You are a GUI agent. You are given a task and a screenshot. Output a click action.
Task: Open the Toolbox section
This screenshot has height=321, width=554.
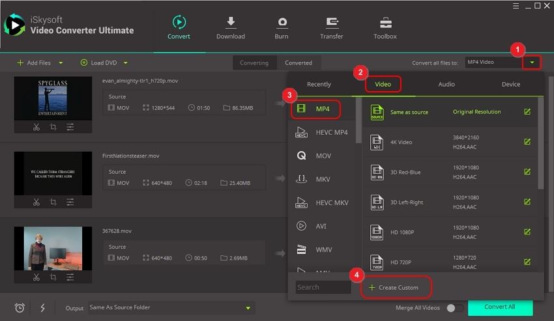tap(385, 23)
